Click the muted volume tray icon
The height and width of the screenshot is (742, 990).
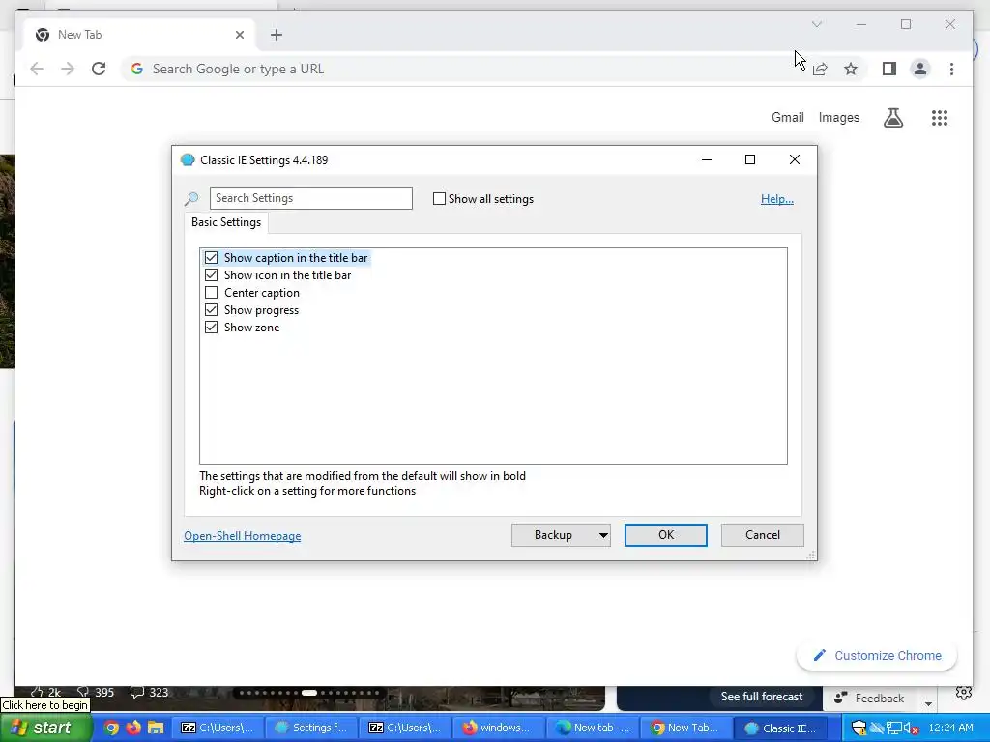[911, 728]
